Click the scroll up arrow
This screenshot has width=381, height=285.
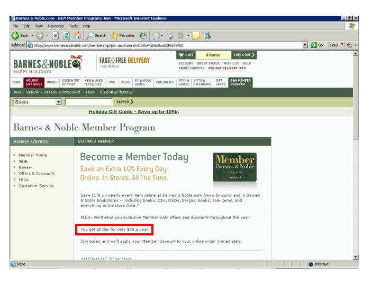coord(356,53)
